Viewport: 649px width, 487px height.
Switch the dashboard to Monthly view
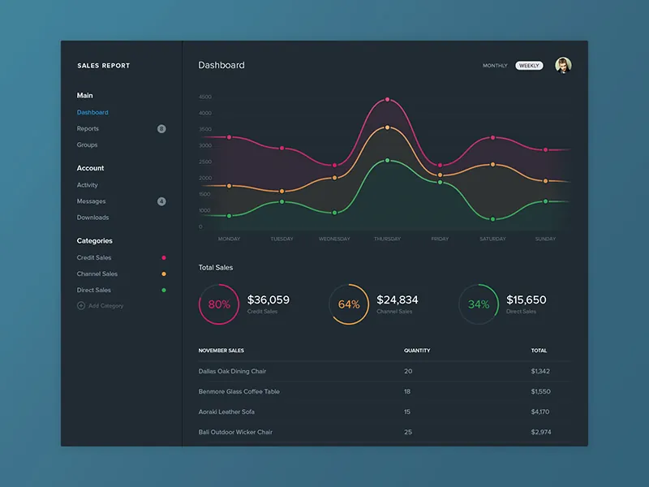tap(494, 65)
